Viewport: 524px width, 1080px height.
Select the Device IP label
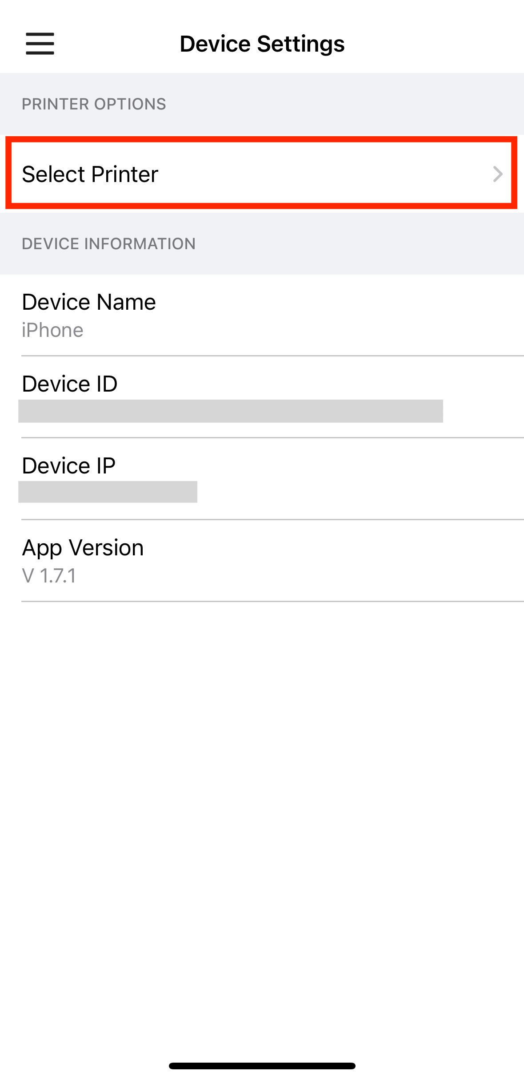tap(69, 465)
